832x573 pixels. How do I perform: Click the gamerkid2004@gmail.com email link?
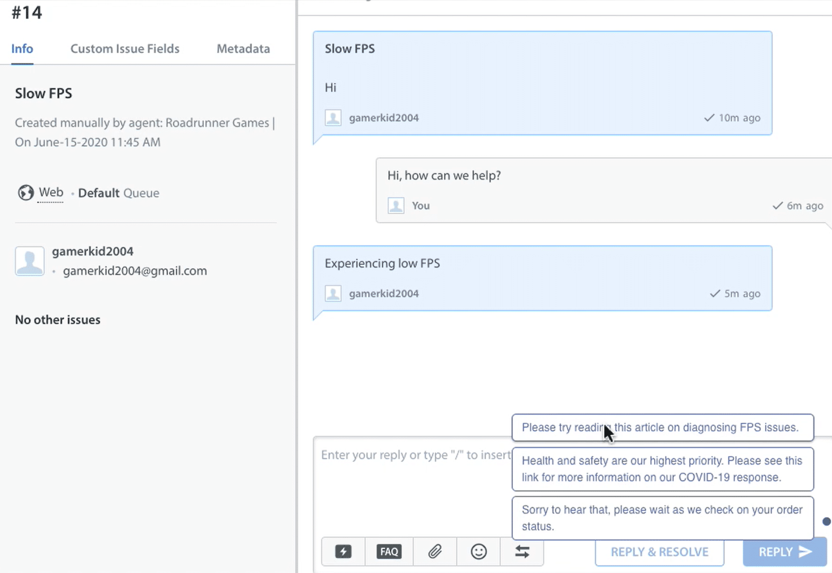[x=134, y=270]
